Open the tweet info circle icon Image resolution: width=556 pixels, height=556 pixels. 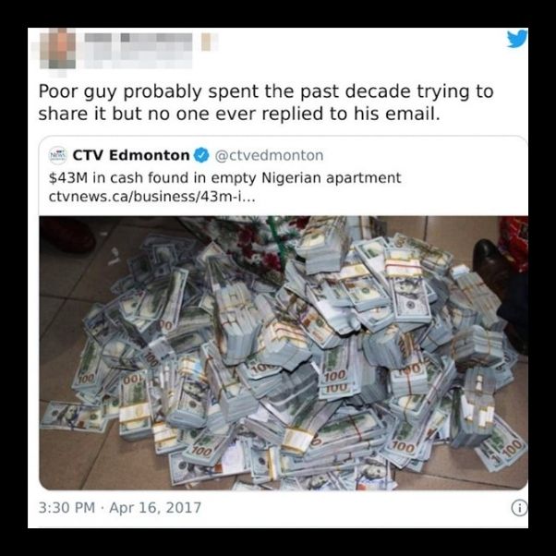pyautogui.click(x=519, y=509)
